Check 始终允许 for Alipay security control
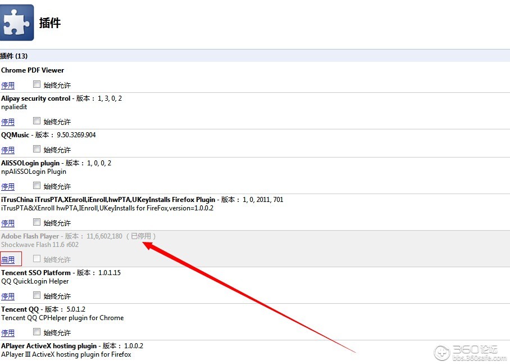510x364 pixels. pyautogui.click(x=37, y=121)
